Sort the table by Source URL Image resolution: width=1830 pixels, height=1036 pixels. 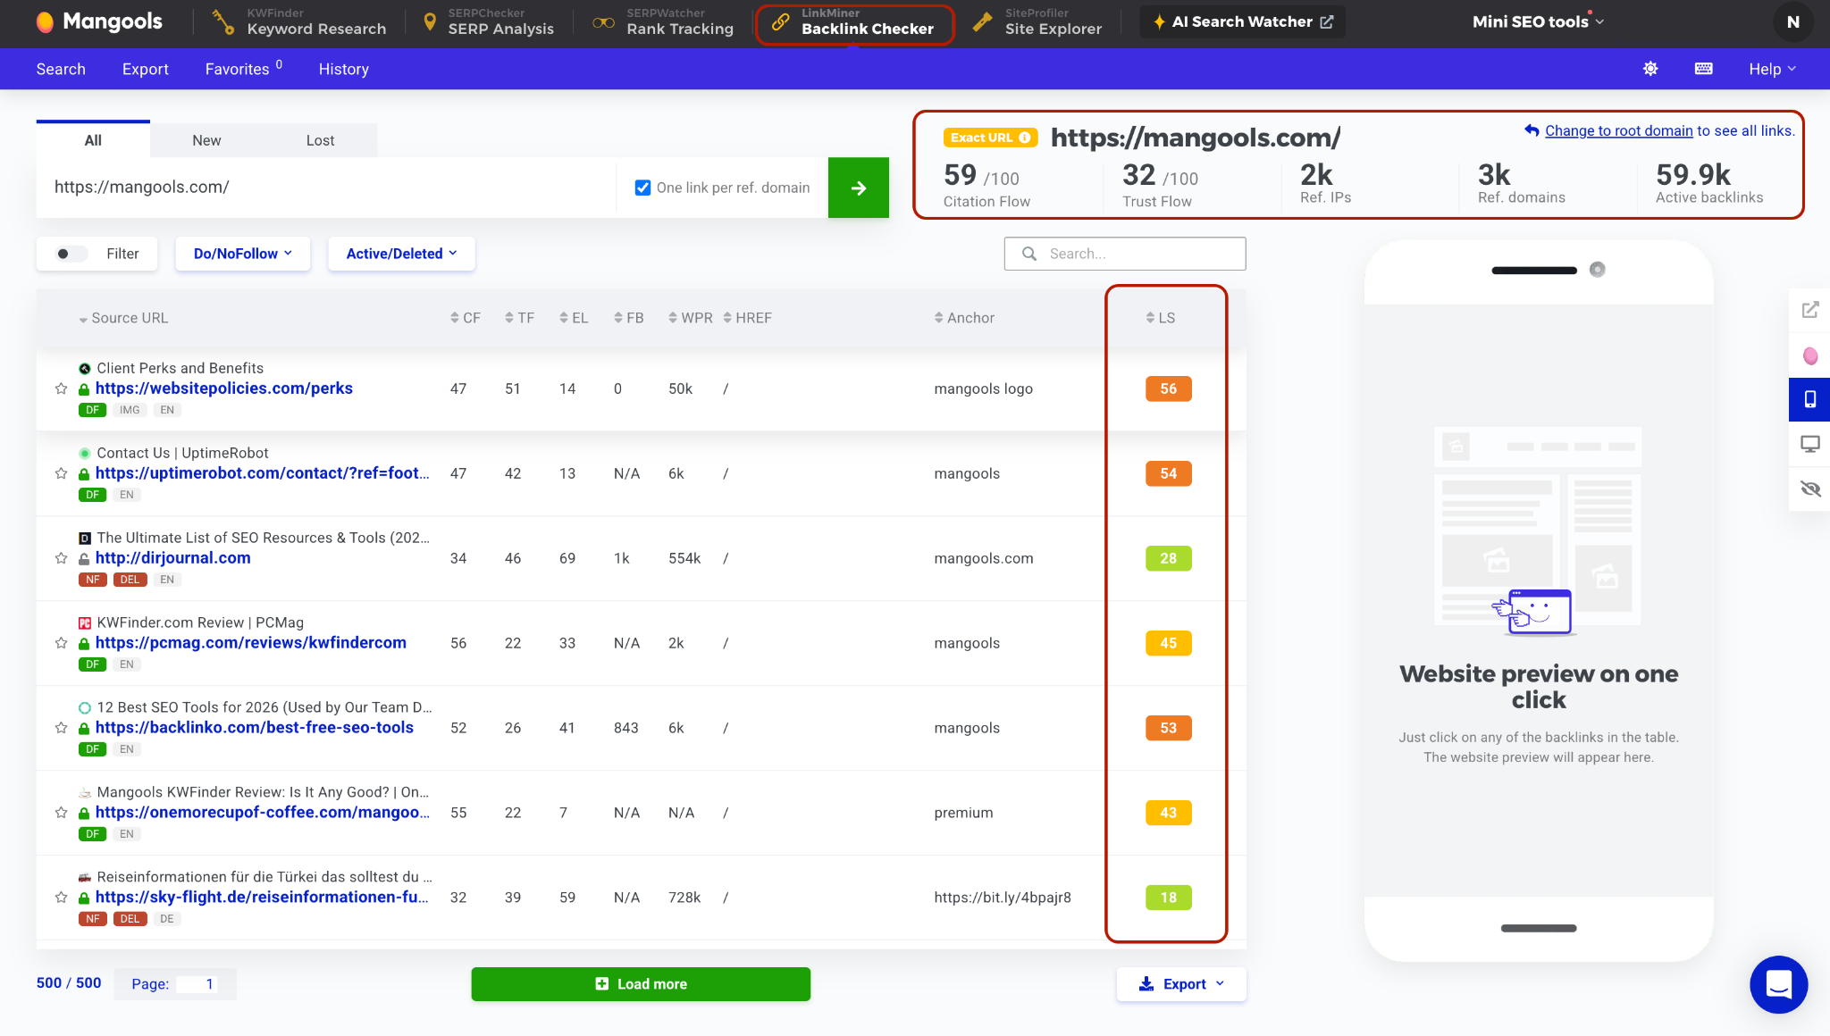tap(123, 318)
